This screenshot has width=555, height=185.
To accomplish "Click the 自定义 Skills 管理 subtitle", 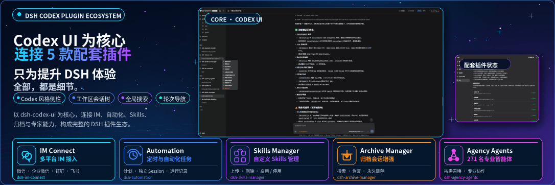I will [x=276, y=159].
